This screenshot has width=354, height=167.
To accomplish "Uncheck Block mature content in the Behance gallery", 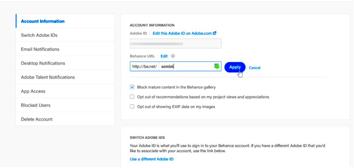I will [132, 87].
